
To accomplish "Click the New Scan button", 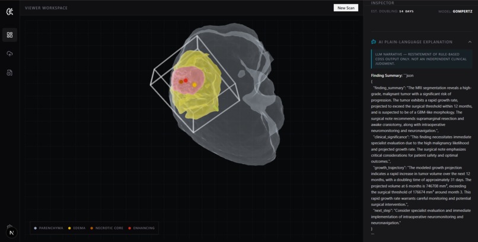I will tap(346, 8).
